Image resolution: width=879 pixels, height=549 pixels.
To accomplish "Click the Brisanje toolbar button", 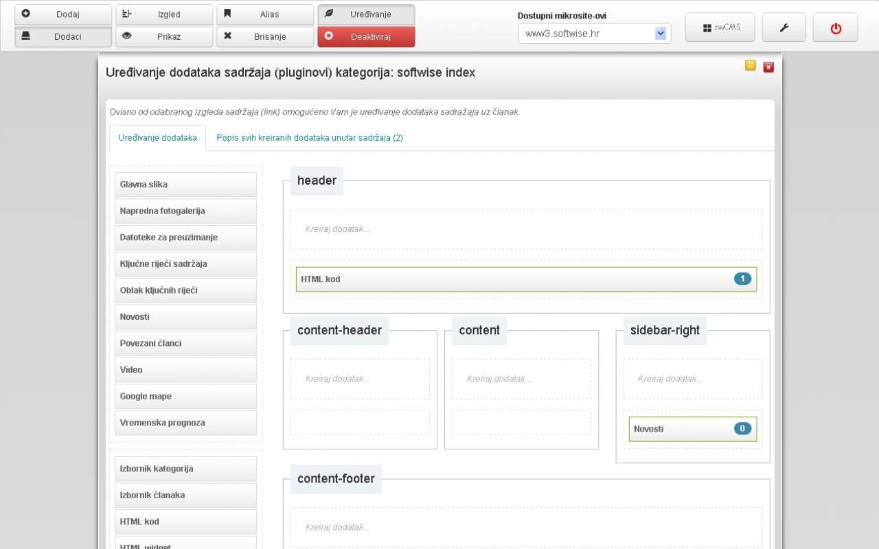I will (265, 36).
